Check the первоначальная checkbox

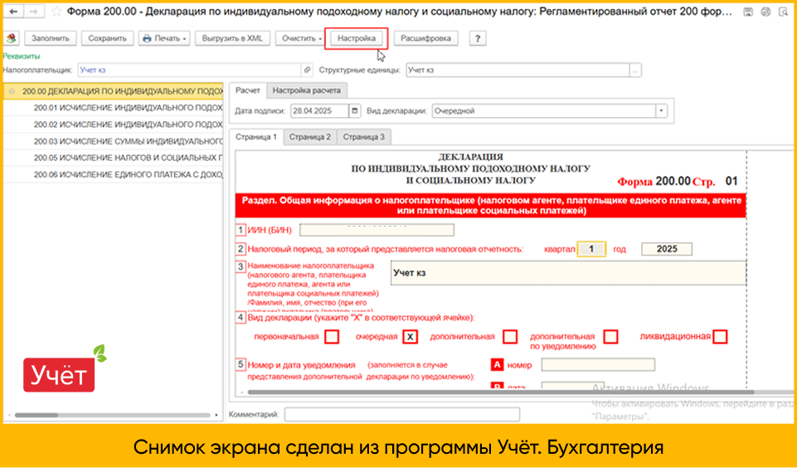click(332, 337)
